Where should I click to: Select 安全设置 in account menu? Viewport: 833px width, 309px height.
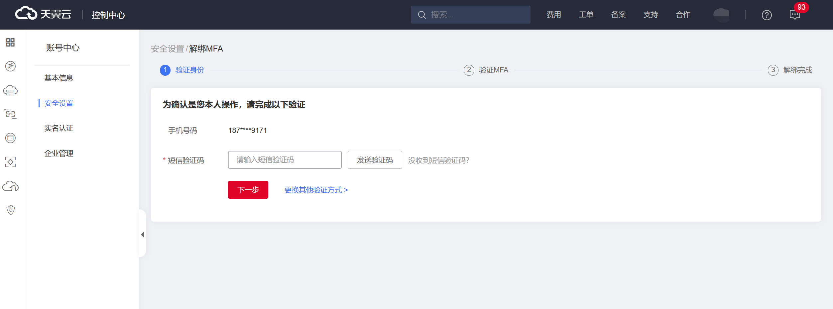(59, 103)
